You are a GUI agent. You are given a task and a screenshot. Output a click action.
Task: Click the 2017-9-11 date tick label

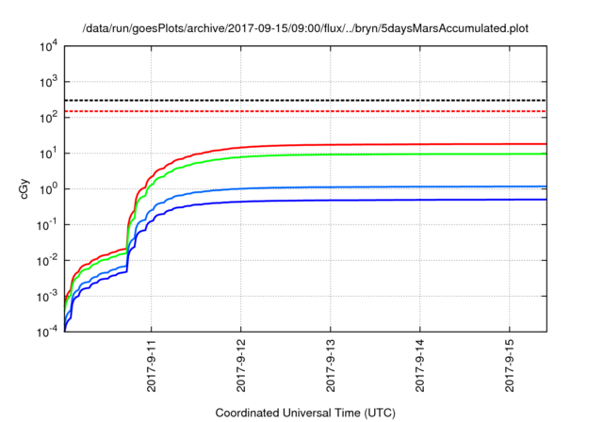point(151,365)
